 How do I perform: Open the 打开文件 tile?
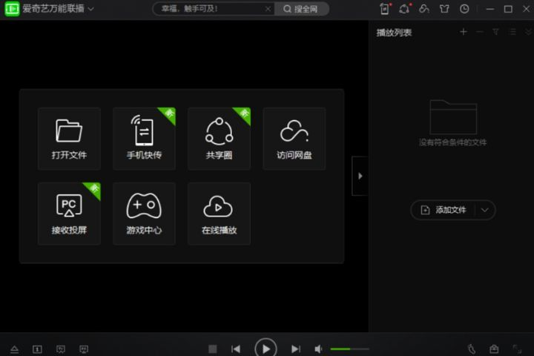tap(69, 139)
